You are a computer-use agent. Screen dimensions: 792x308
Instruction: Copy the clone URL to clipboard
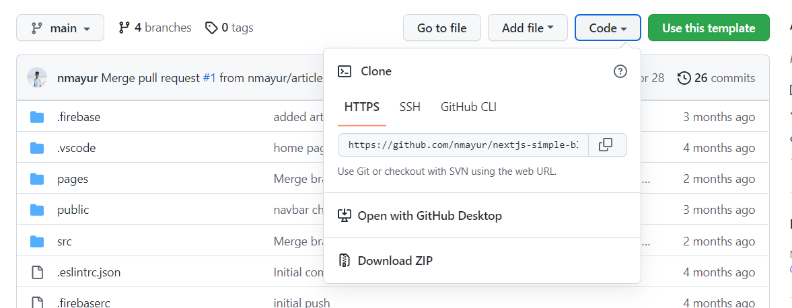[606, 145]
